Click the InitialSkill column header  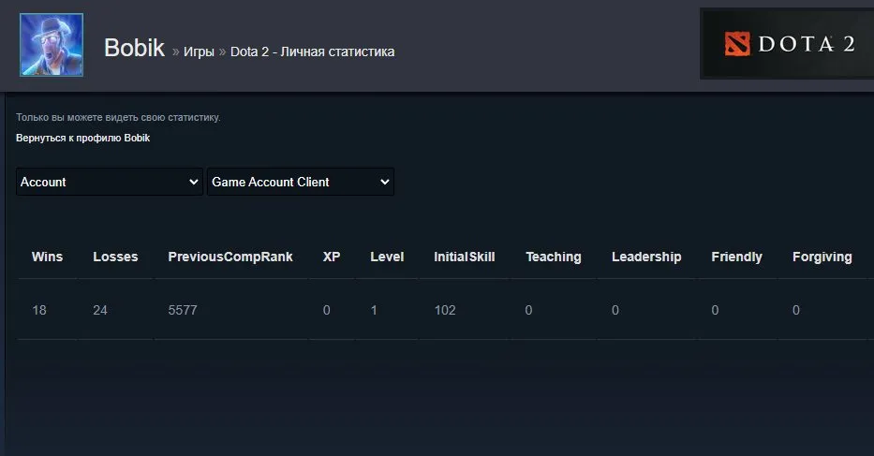(x=465, y=257)
